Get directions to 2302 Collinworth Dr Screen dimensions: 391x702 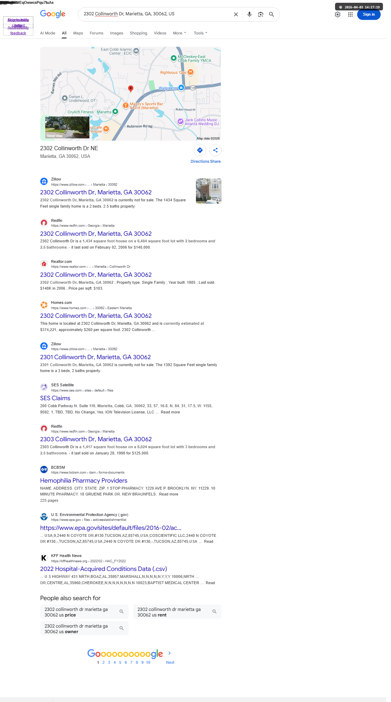coord(200,150)
